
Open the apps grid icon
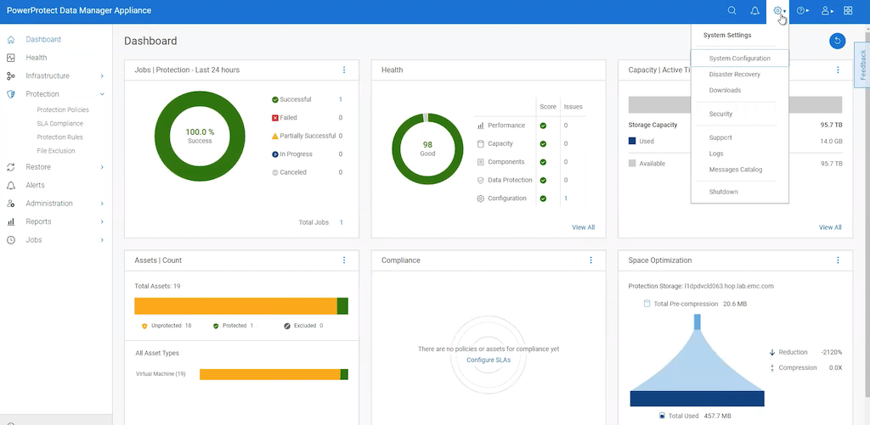(x=848, y=10)
